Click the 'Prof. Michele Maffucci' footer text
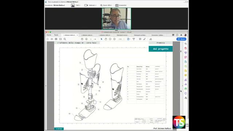 click(x=162, y=128)
